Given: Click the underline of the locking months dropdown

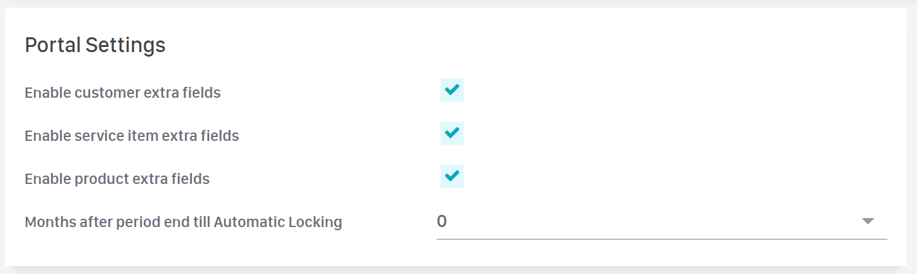Looking at the screenshot, I should point(661,239).
